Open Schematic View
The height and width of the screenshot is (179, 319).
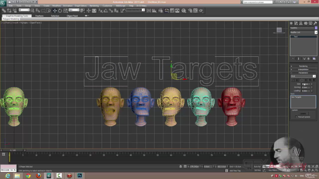(x=177, y=10)
